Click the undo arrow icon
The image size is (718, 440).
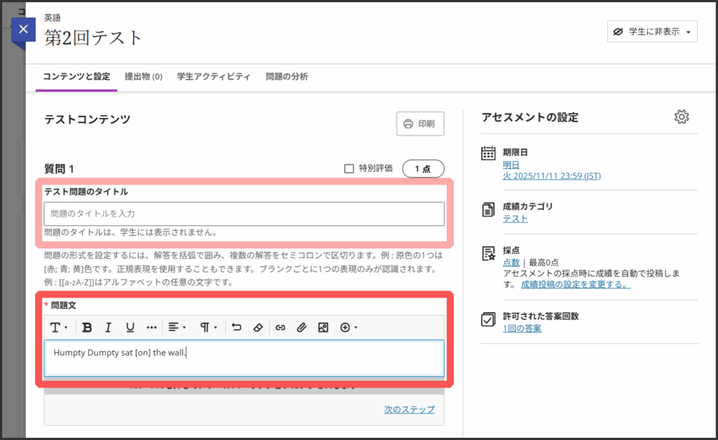click(236, 327)
